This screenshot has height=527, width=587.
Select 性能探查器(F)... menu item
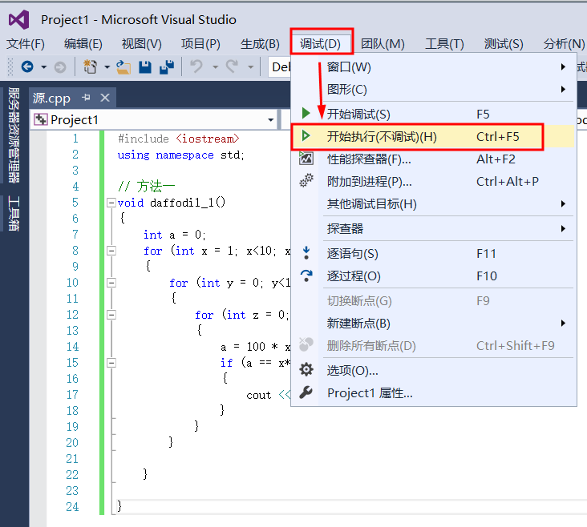pyautogui.click(x=433, y=159)
